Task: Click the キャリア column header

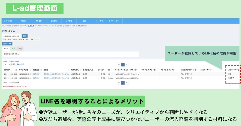Action: point(100,70)
